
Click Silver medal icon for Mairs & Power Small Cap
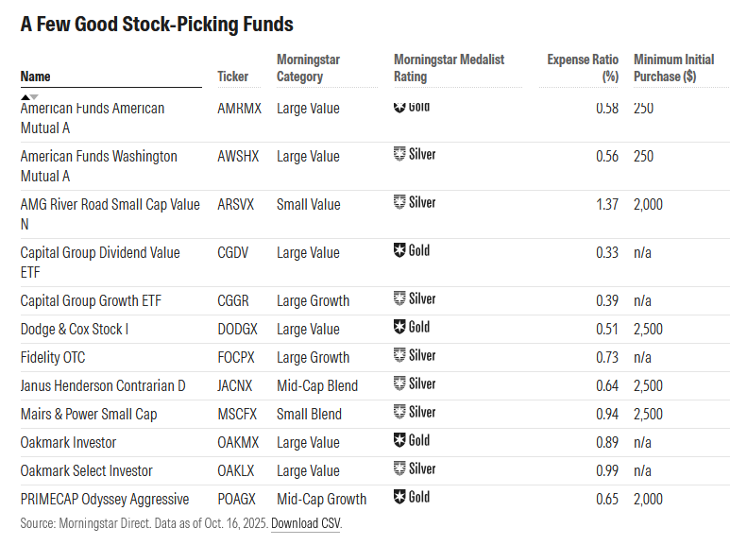399,413
